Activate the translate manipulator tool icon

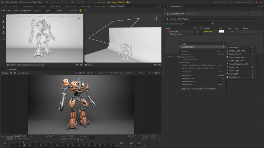(3, 22)
